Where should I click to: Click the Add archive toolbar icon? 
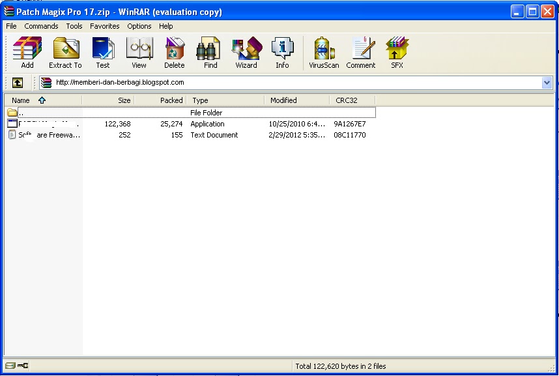[x=27, y=52]
